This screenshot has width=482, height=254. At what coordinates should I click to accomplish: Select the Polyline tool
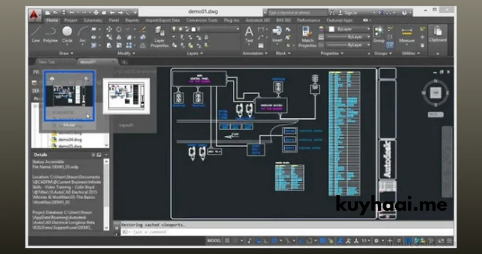tap(50, 34)
